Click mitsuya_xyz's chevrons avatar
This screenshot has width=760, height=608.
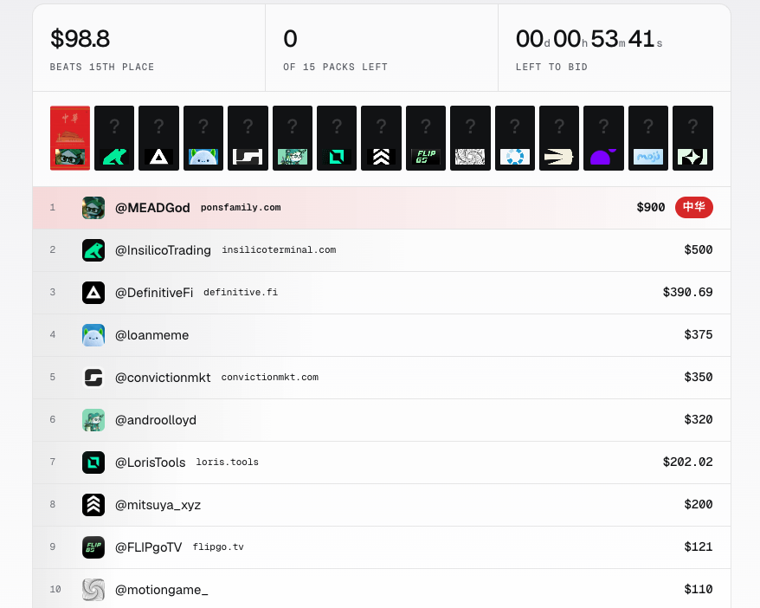point(93,505)
